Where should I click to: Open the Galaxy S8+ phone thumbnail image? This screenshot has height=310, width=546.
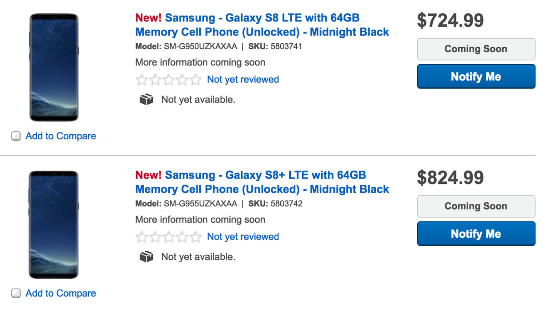click(x=54, y=224)
